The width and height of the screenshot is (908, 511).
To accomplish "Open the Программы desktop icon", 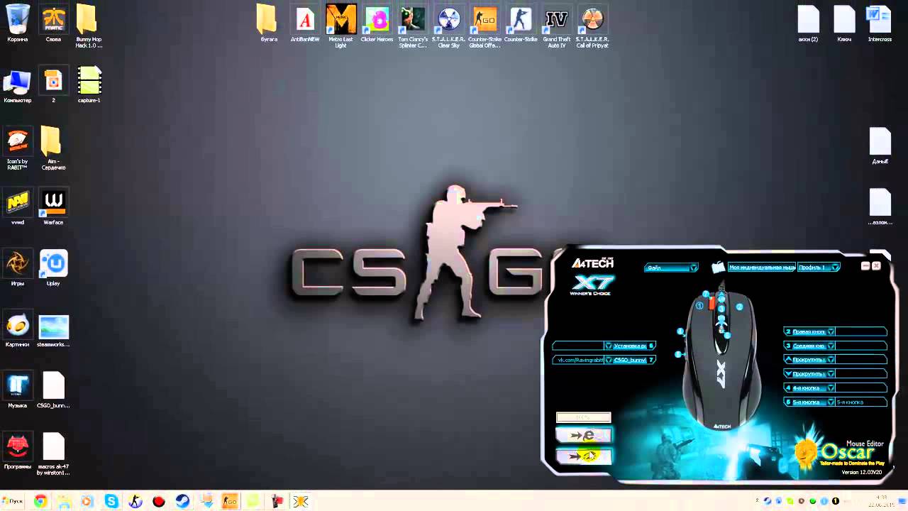I will (17, 451).
